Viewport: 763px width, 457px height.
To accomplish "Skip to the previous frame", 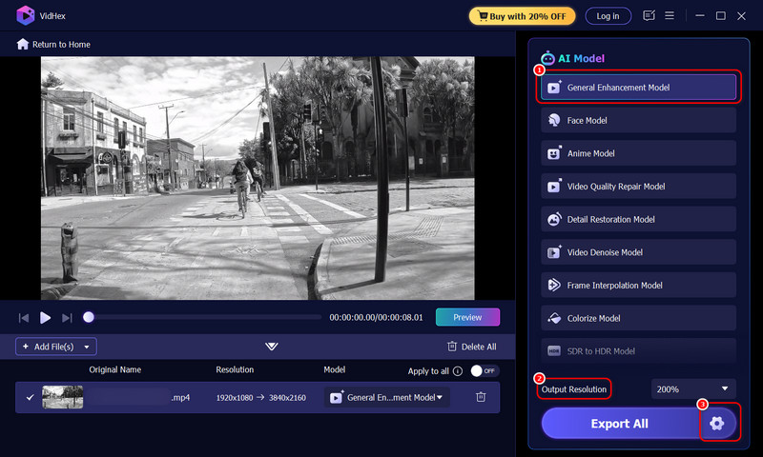I will click(24, 317).
